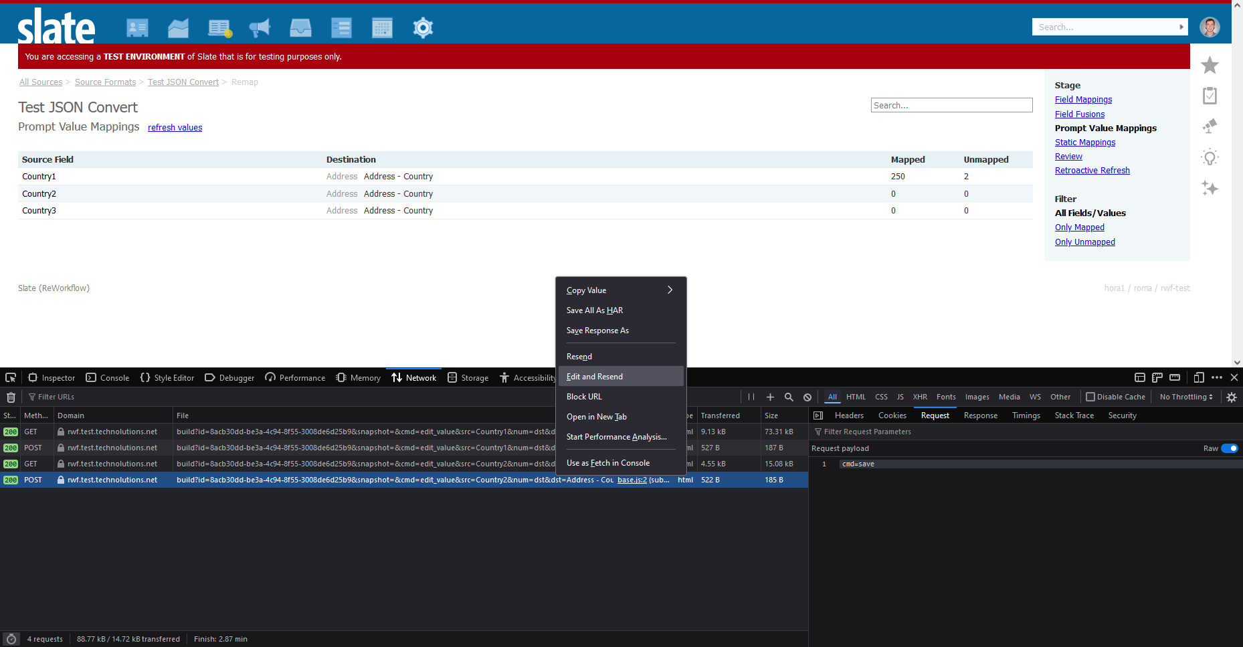Clear the network log with trash icon

tap(11, 397)
